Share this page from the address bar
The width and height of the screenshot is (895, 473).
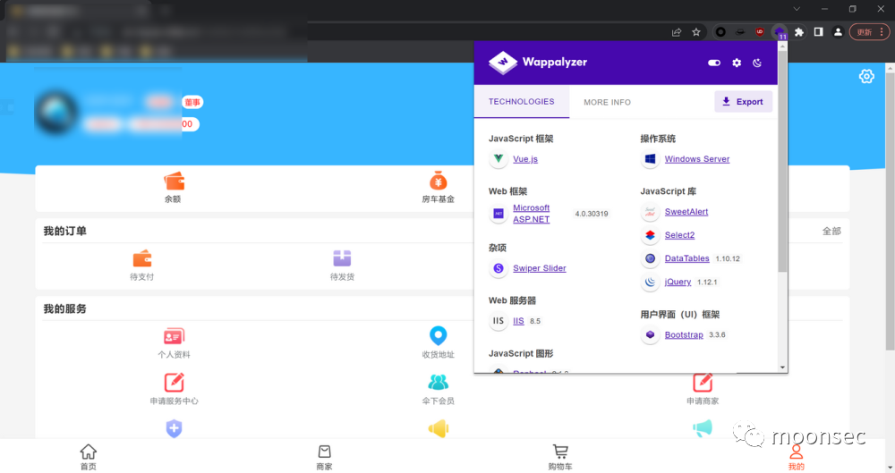pos(677,32)
